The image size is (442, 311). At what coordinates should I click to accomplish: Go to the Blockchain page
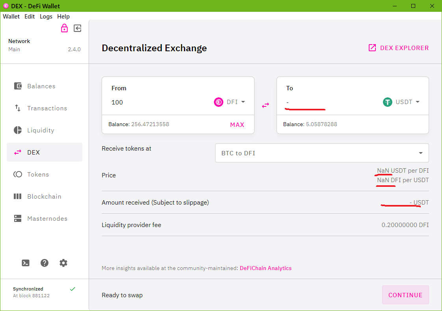point(45,196)
